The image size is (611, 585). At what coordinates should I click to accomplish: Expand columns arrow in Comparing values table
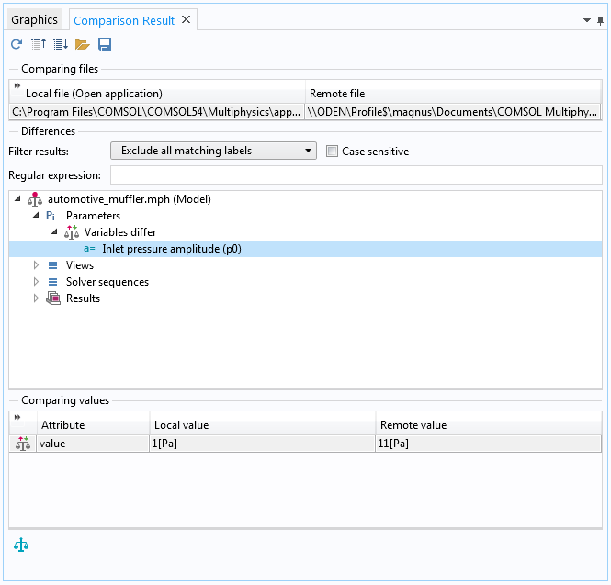[x=17, y=417]
